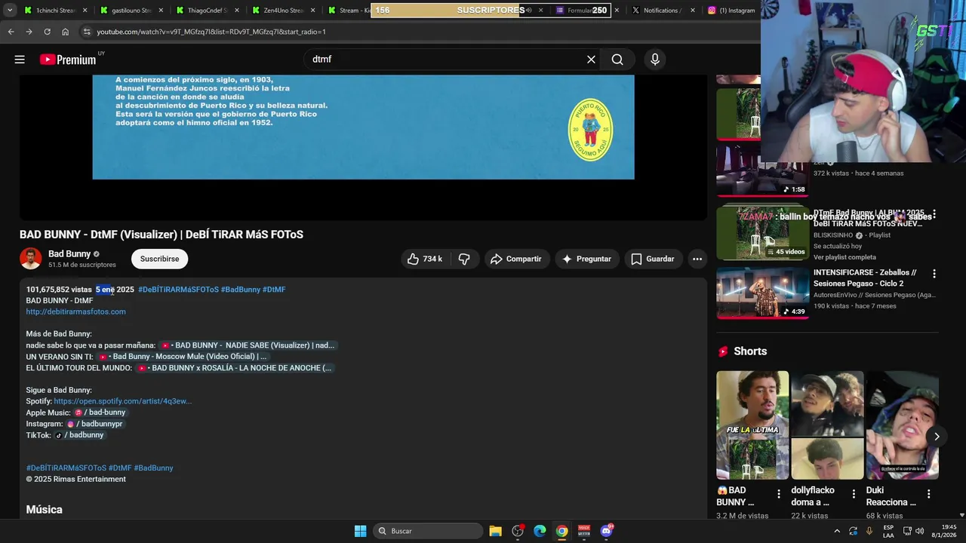Open browser home page icon
The width and height of the screenshot is (966, 543).
[65, 32]
